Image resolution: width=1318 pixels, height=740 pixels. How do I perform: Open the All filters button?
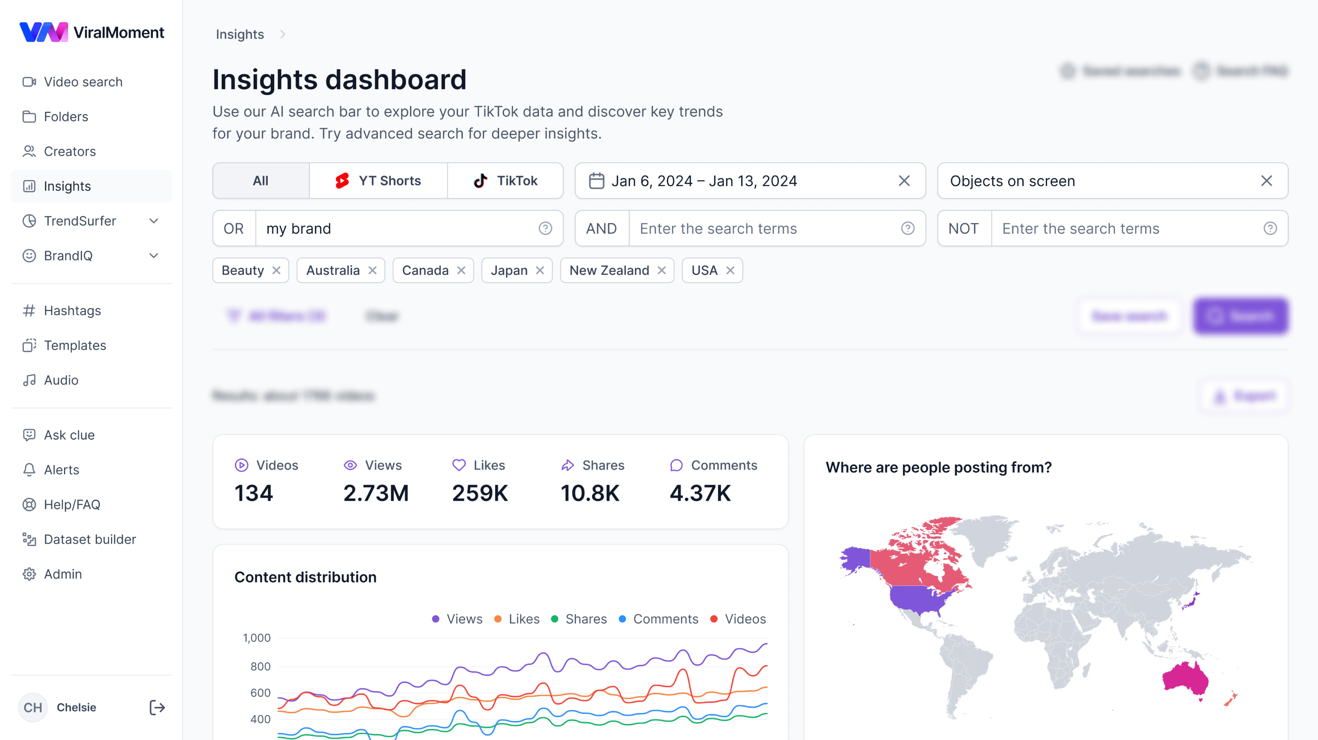[x=276, y=316]
